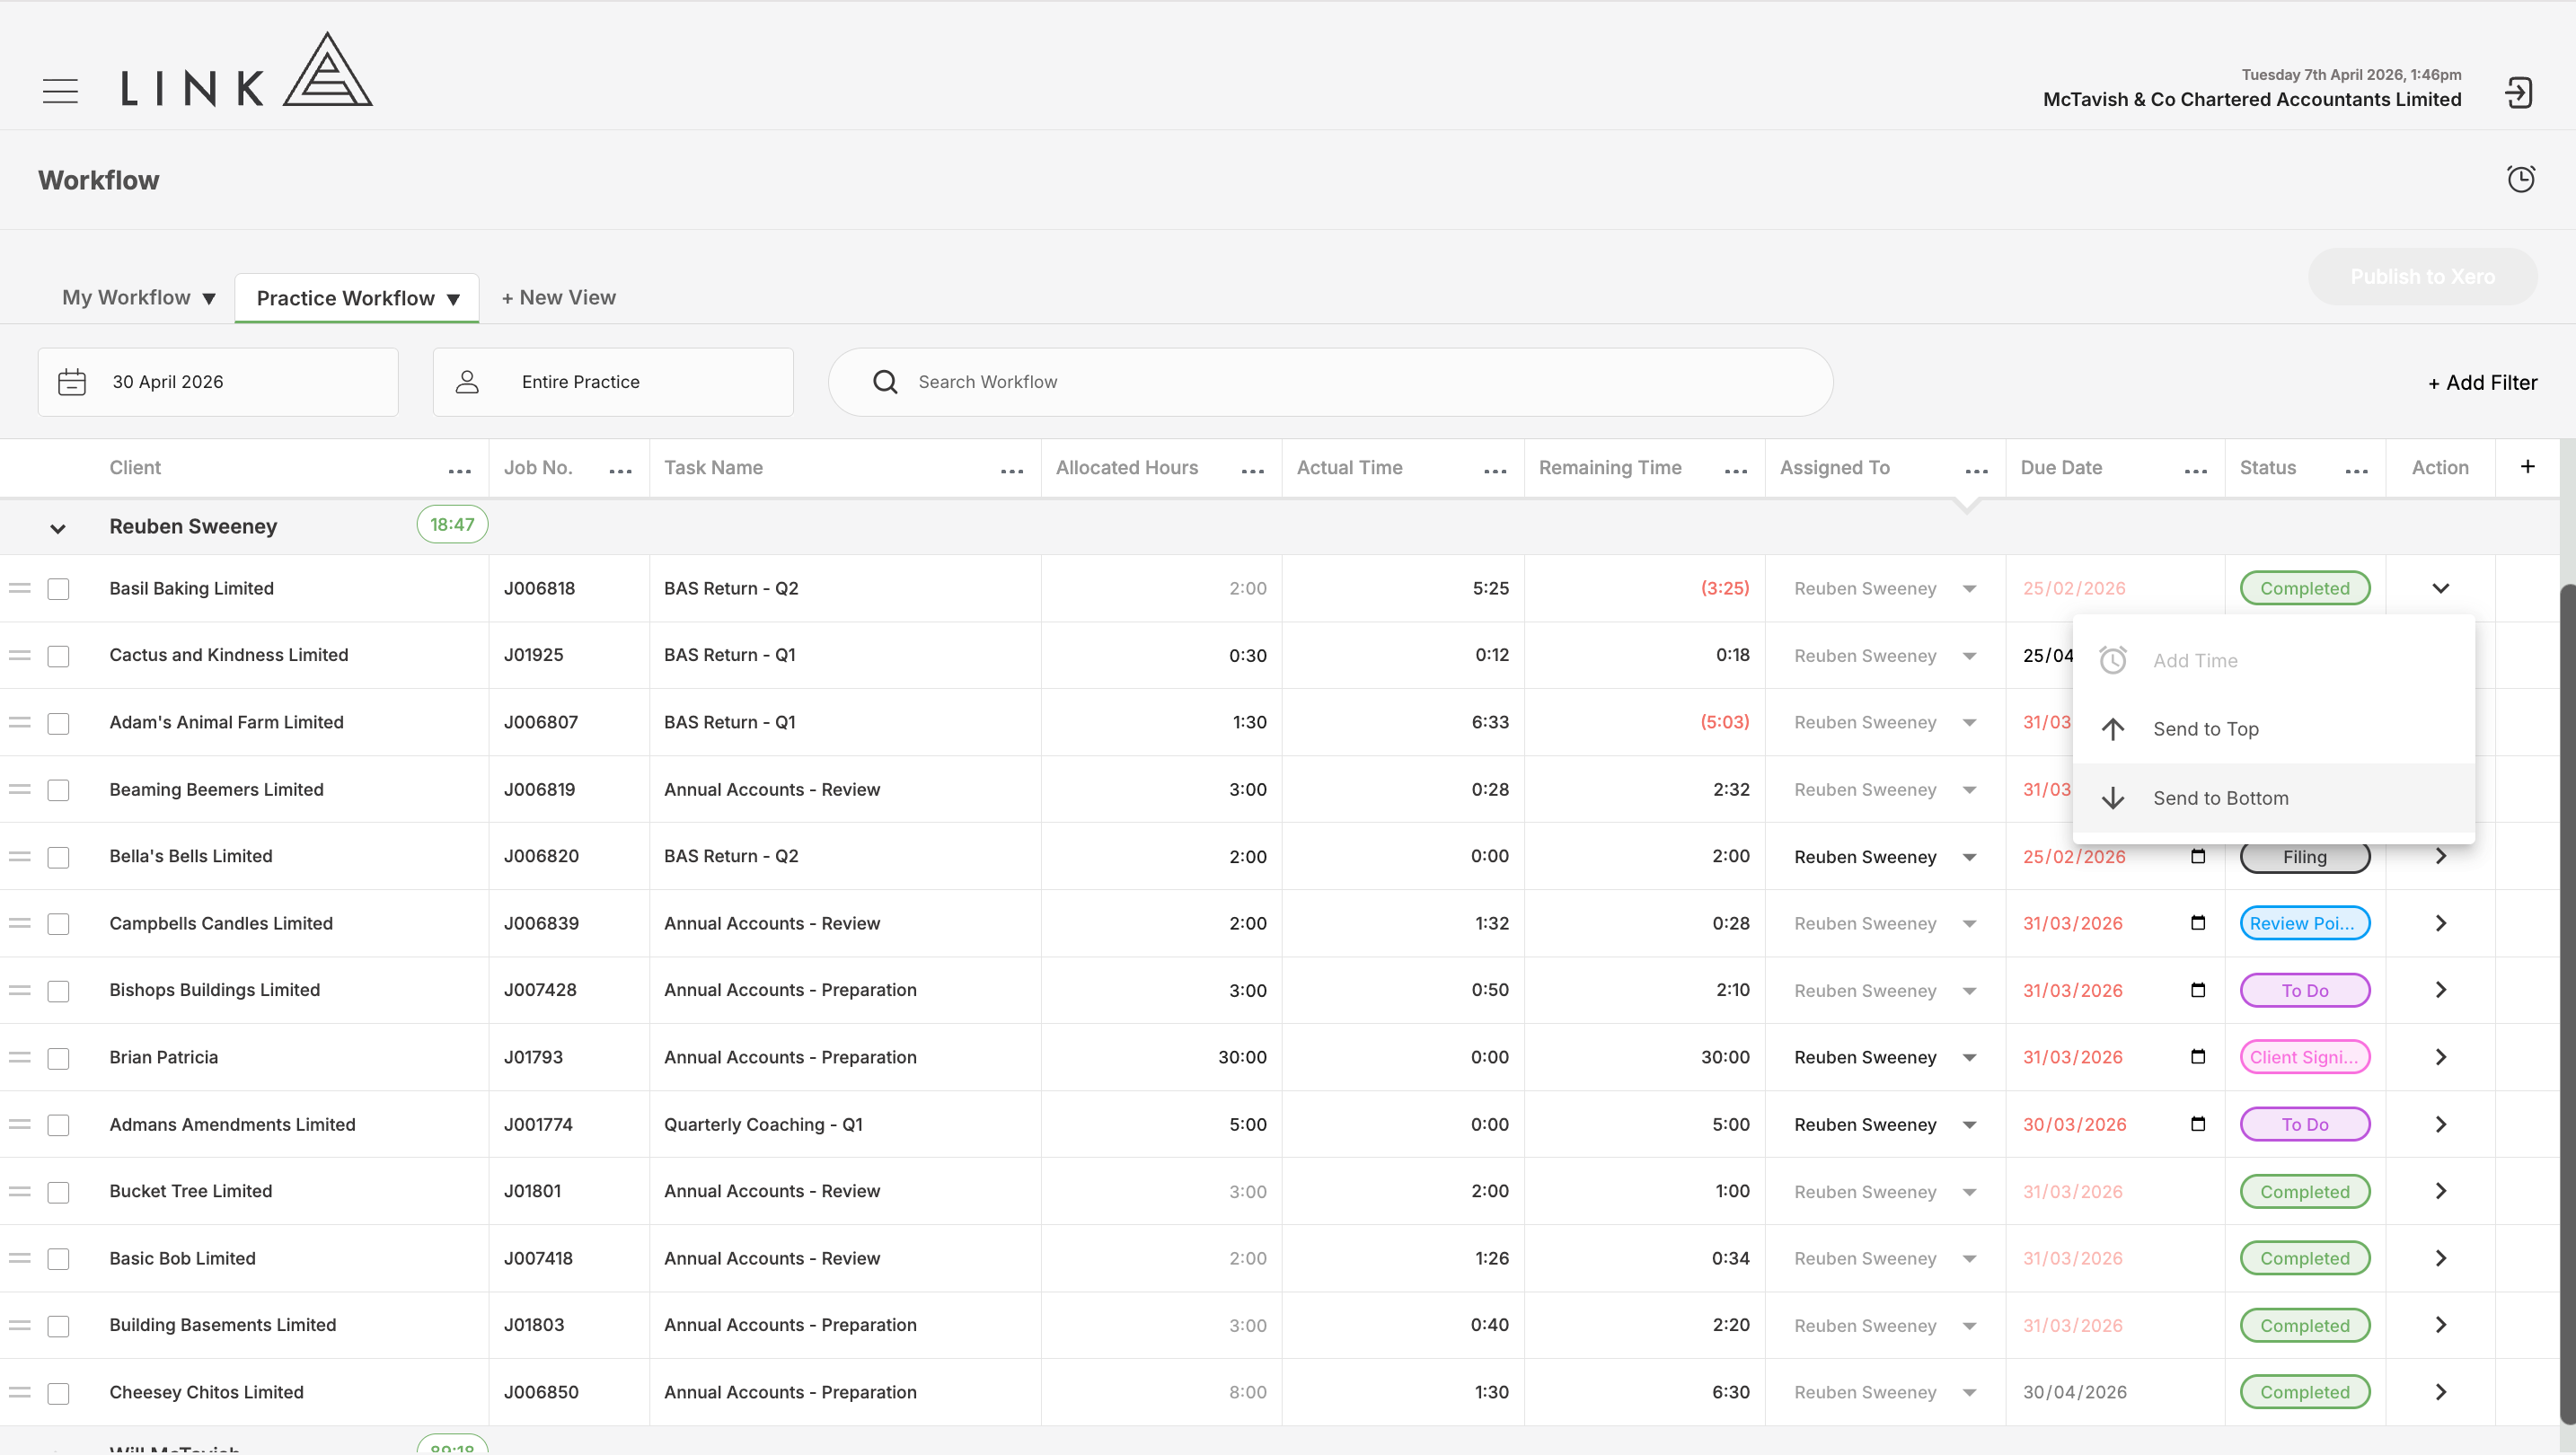Open the 30 April 2026 date field
This screenshot has width=2576, height=1455.
point(218,382)
